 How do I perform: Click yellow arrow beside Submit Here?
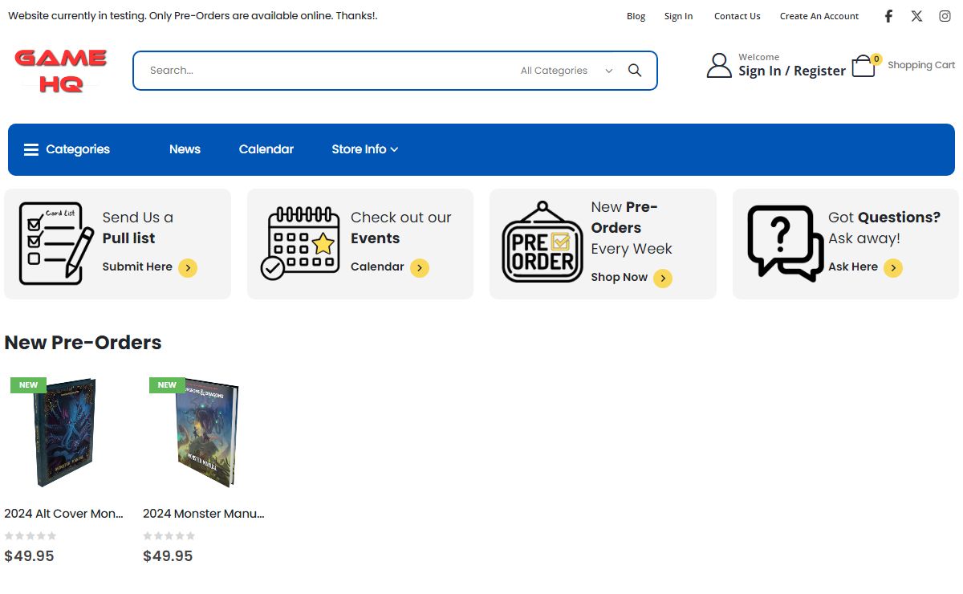188,268
